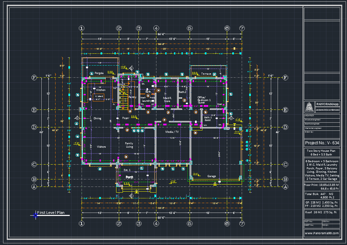Select grid bubble 5 above the plan
The height and width of the screenshot is (245, 347).
pos(190,28)
